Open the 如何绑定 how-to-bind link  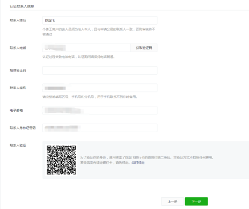tap(138, 163)
